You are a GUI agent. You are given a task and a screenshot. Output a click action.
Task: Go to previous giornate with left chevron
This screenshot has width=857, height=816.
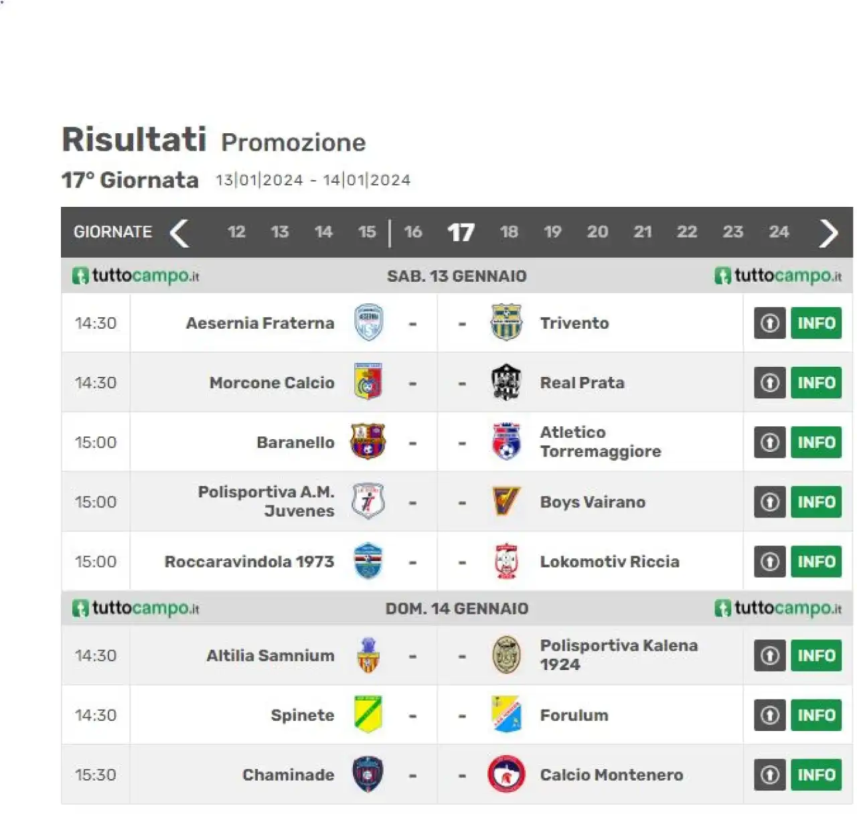click(179, 234)
